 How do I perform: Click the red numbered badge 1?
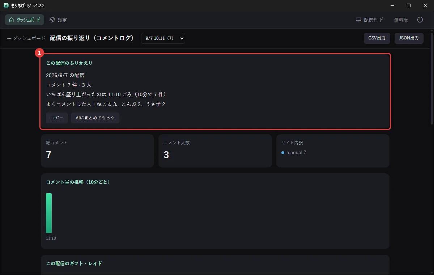[39, 53]
